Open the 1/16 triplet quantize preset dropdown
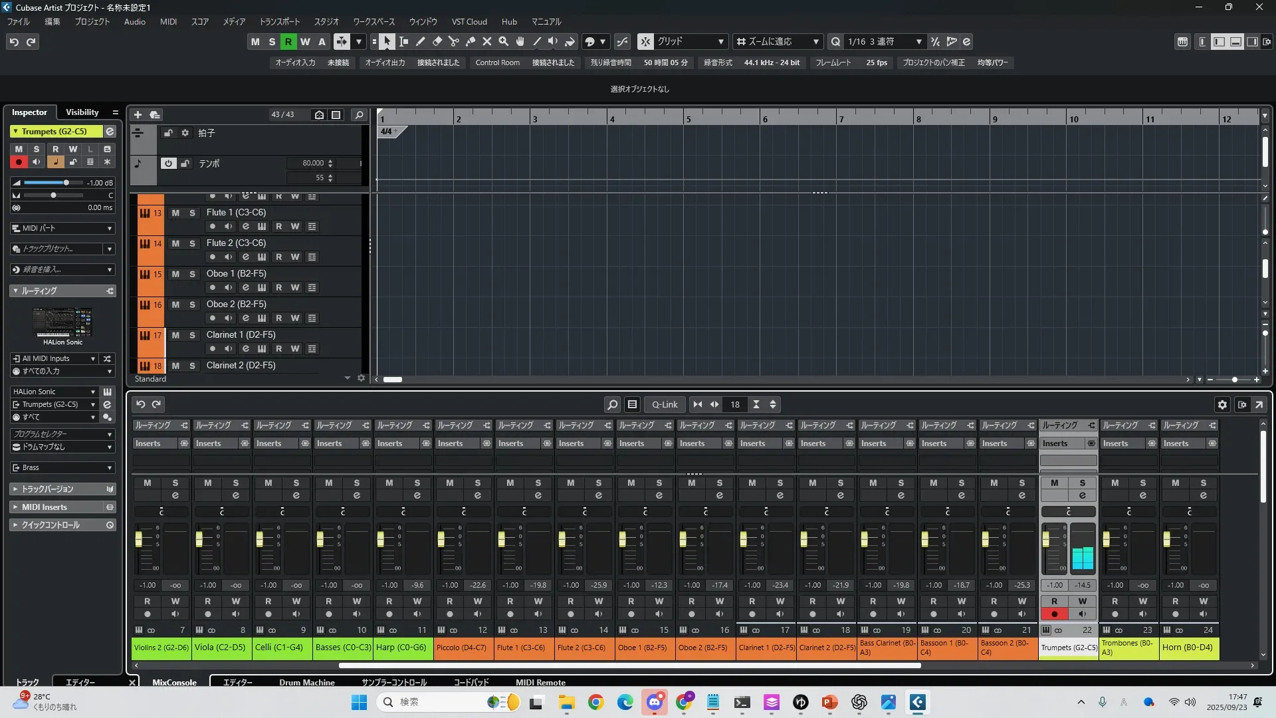Screen dimensions: 1276x718 [x=885, y=42]
